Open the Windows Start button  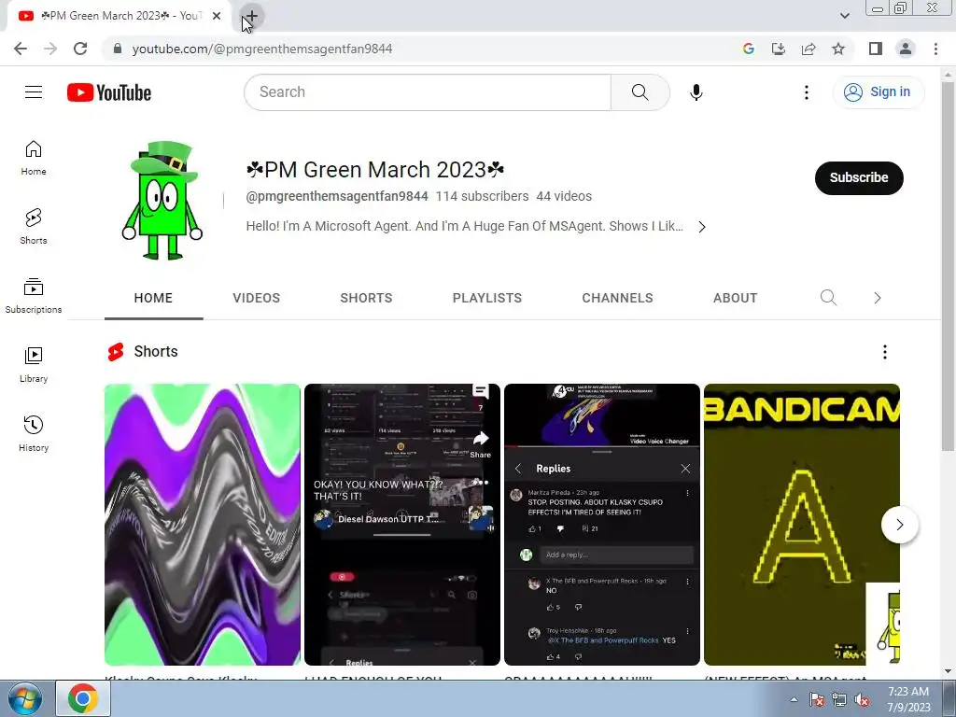[23, 698]
